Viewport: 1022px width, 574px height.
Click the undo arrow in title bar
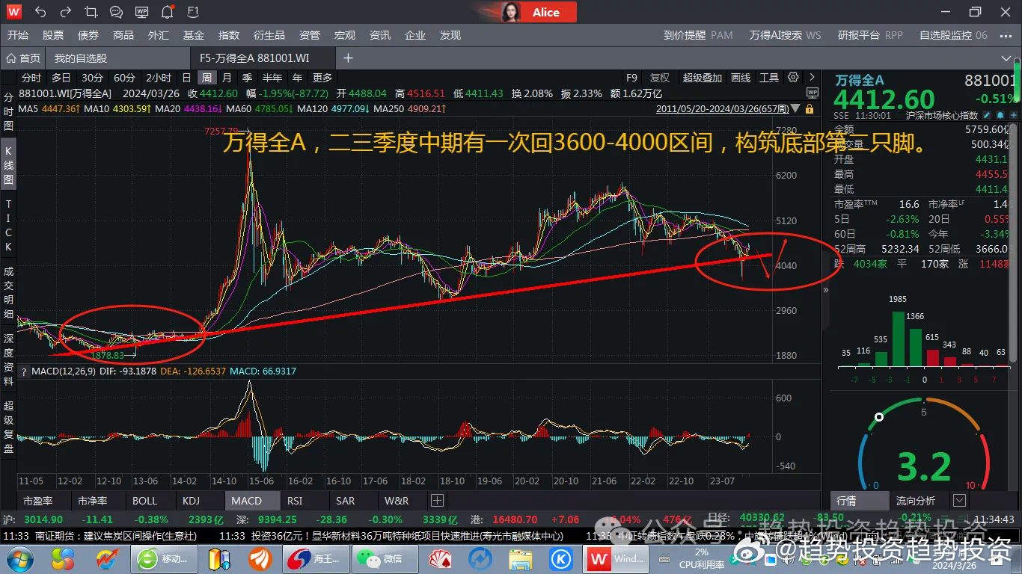(x=40, y=12)
